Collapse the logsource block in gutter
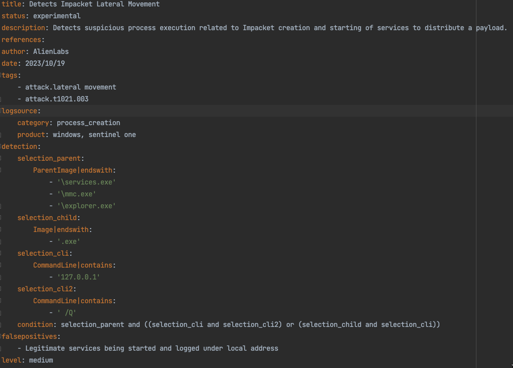 tap(1, 111)
